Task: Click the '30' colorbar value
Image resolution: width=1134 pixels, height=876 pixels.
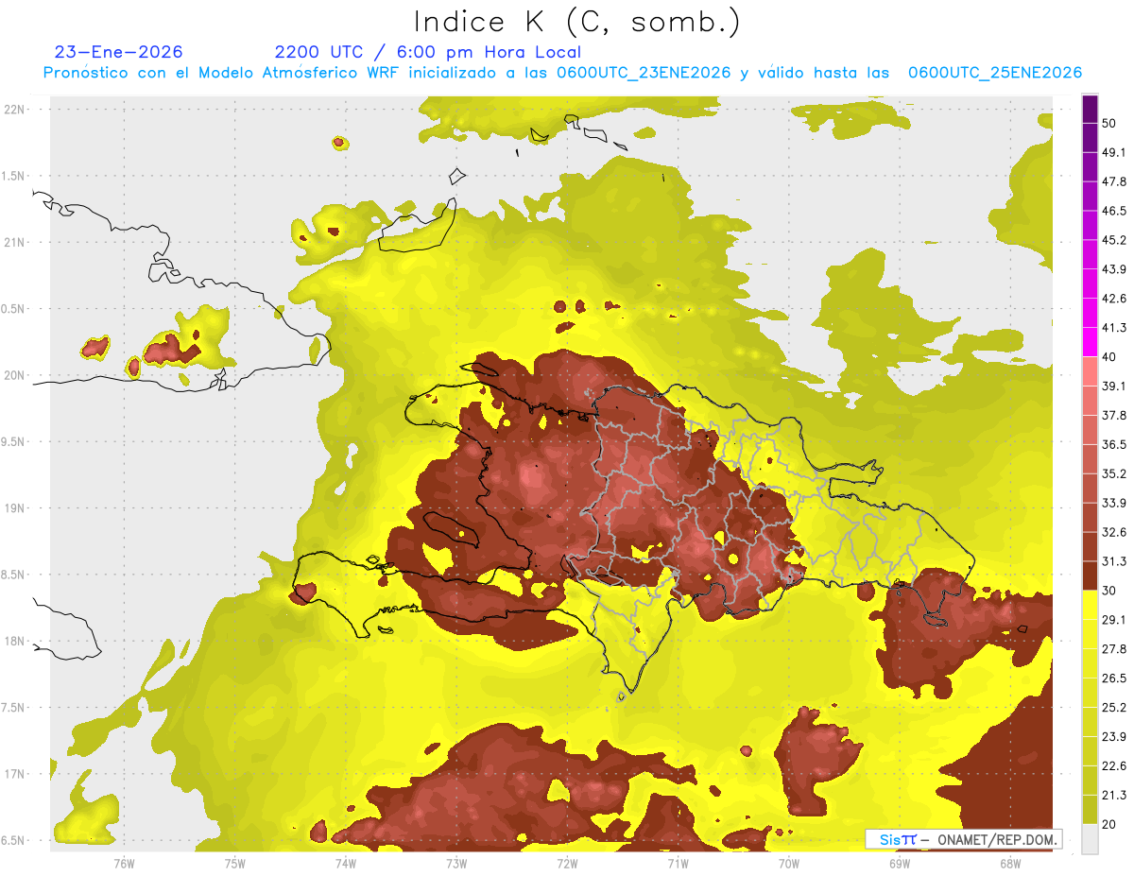Action: (1110, 591)
